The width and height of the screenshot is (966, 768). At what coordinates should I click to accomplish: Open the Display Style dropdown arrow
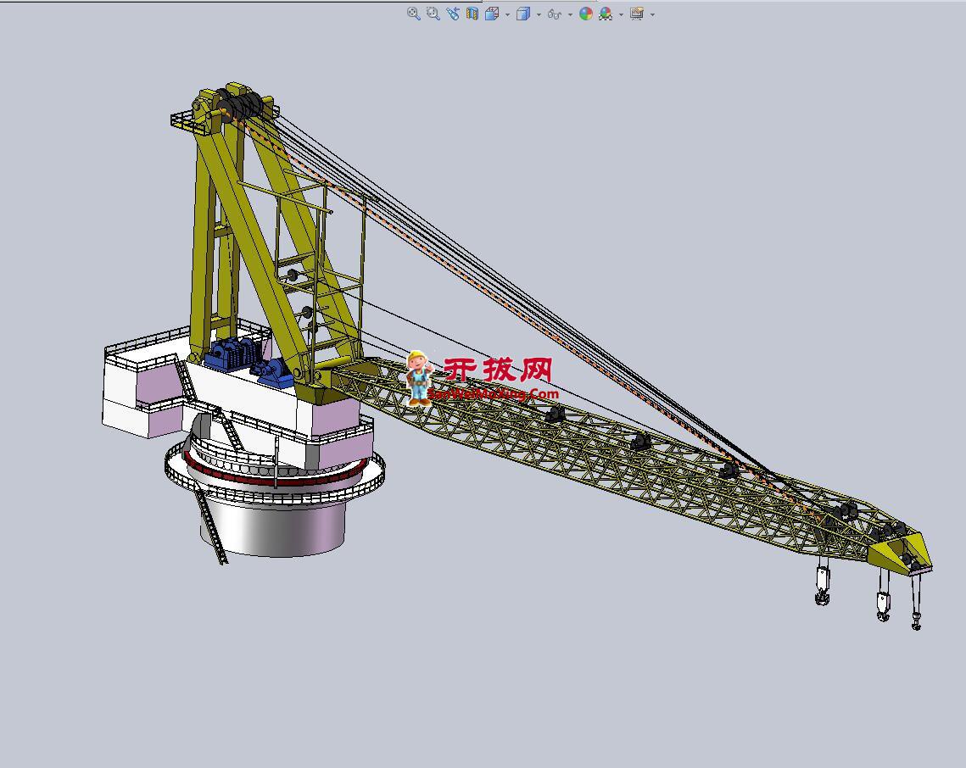539,14
